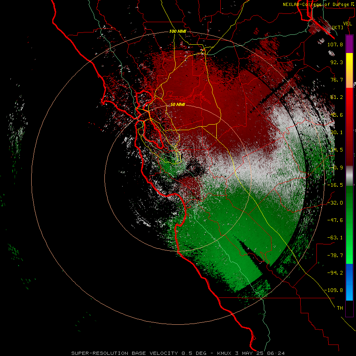356x356 pixels.
Task: Click the -32.0 legend value
Action: pos(335,203)
